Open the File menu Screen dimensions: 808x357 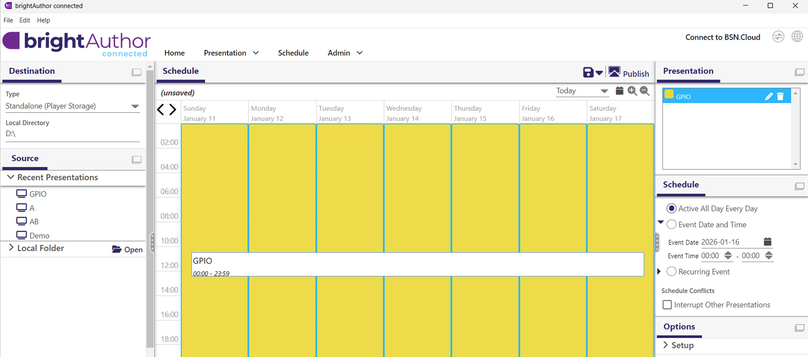coord(8,20)
